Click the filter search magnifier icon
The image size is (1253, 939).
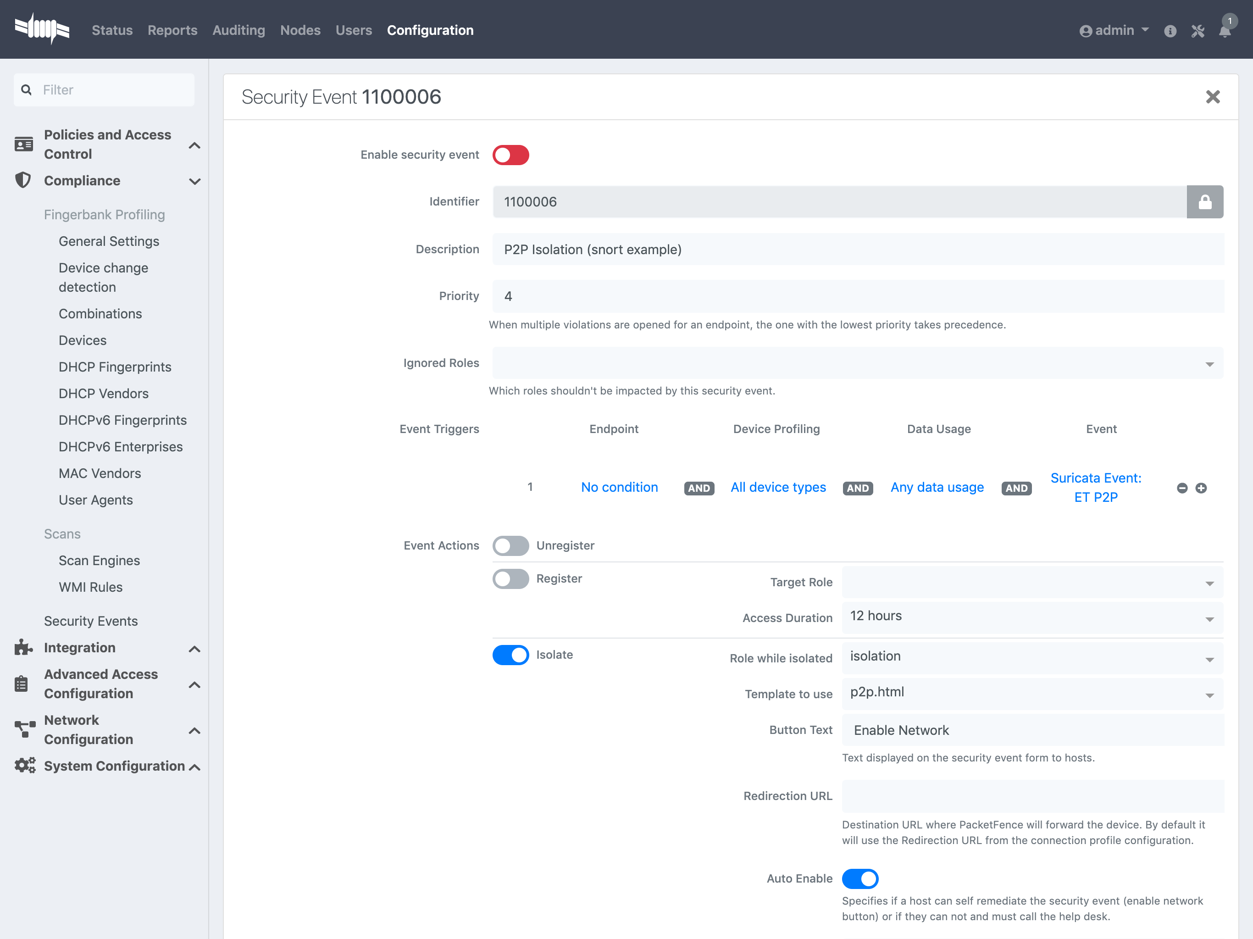tap(26, 89)
